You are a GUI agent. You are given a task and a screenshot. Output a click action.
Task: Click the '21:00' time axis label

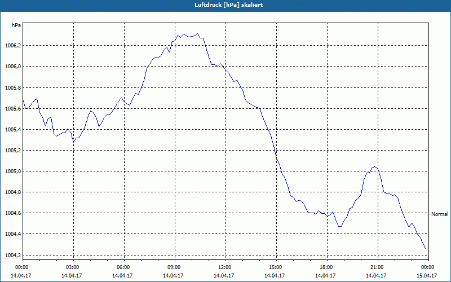pyautogui.click(x=378, y=267)
